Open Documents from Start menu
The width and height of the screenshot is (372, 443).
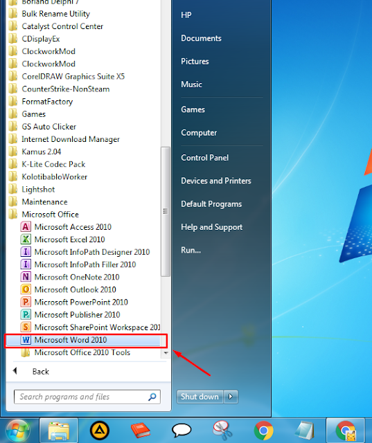[201, 38]
